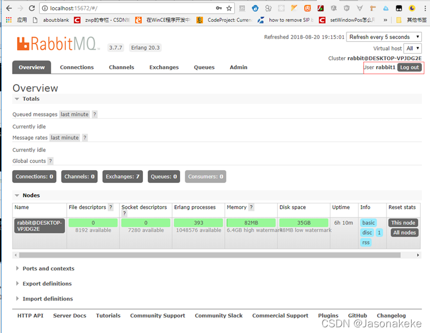Click the help icon beside Message rates
This screenshot has width=430, height=333.
tap(85, 138)
